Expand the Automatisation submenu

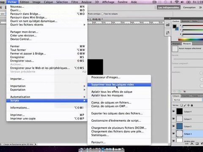[x=47, y=97]
